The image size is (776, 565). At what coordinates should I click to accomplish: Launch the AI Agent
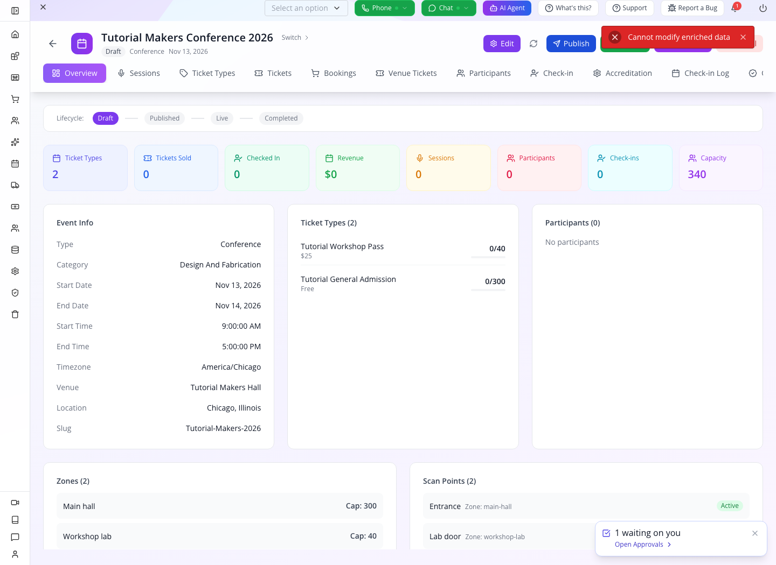coord(507,8)
